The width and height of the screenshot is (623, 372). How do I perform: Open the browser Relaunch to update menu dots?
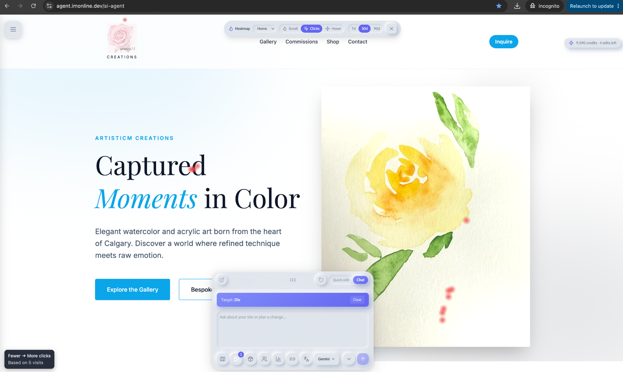pyautogui.click(x=618, y=6)
